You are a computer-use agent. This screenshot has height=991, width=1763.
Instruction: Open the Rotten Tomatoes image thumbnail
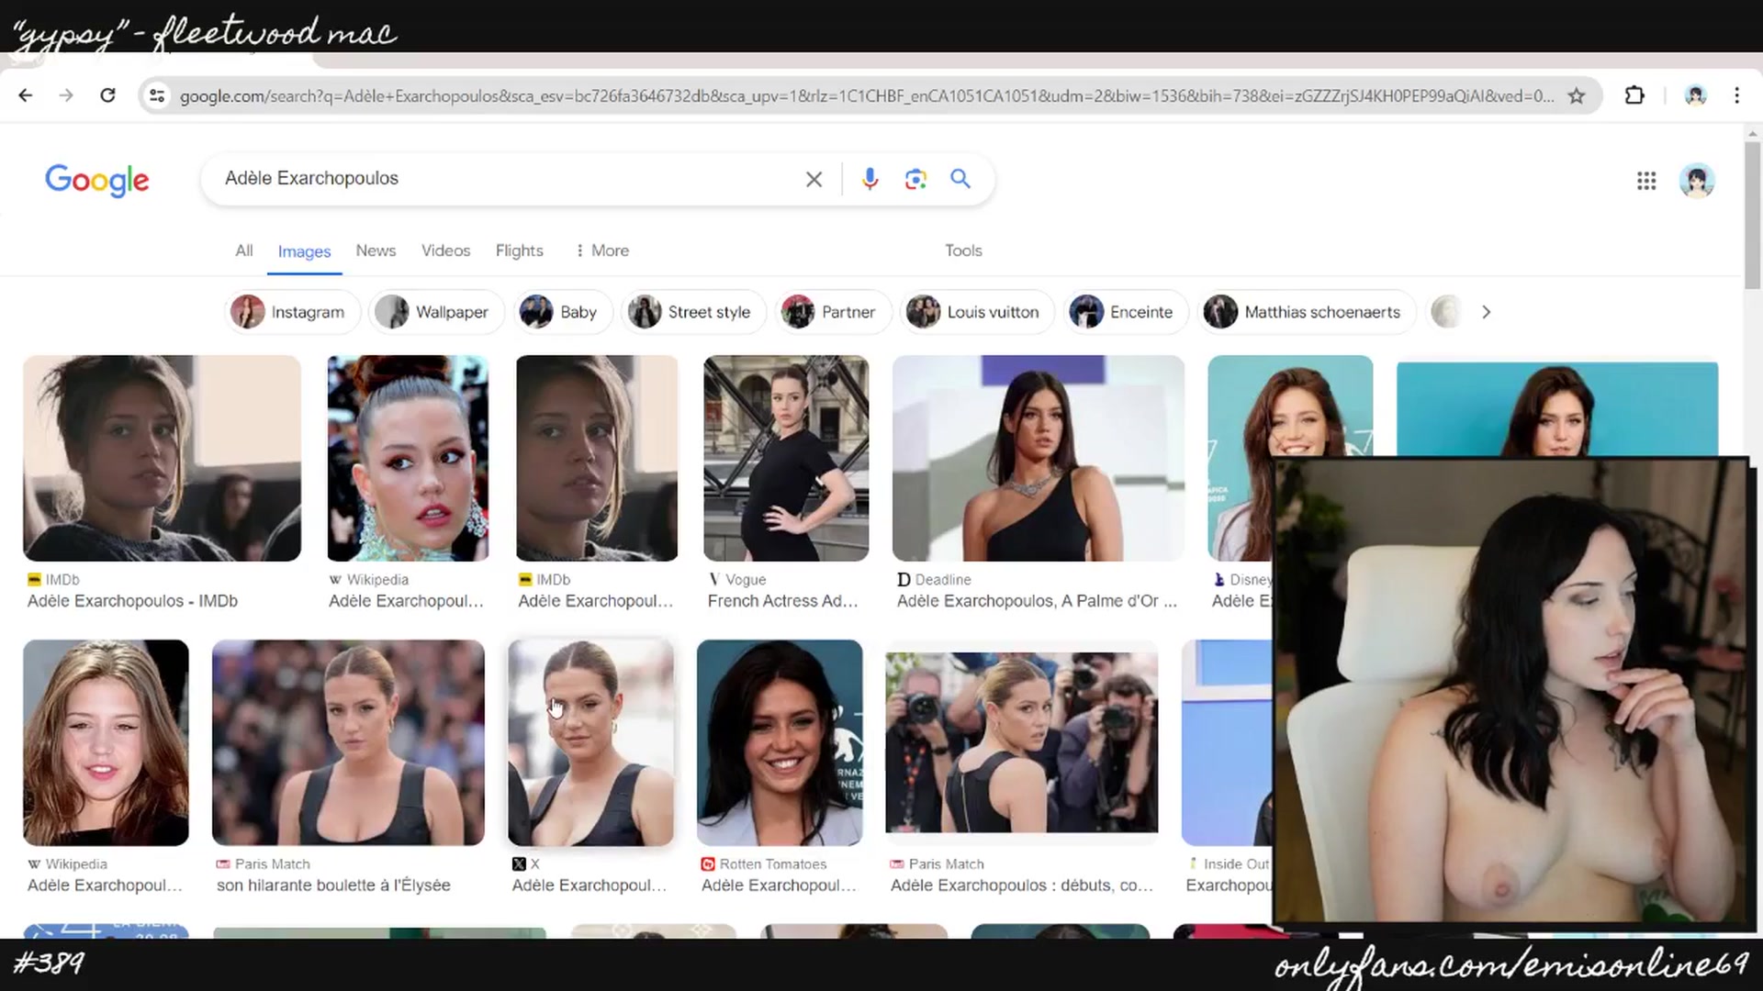780,742
